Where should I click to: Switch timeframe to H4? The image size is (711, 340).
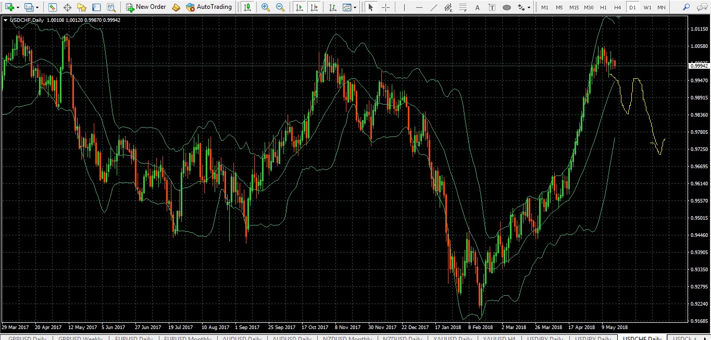coord(618,7)
